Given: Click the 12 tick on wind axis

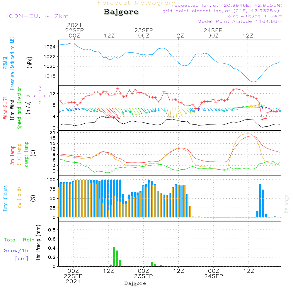Looking at the screenshot, I should click(x=53, y=94).
